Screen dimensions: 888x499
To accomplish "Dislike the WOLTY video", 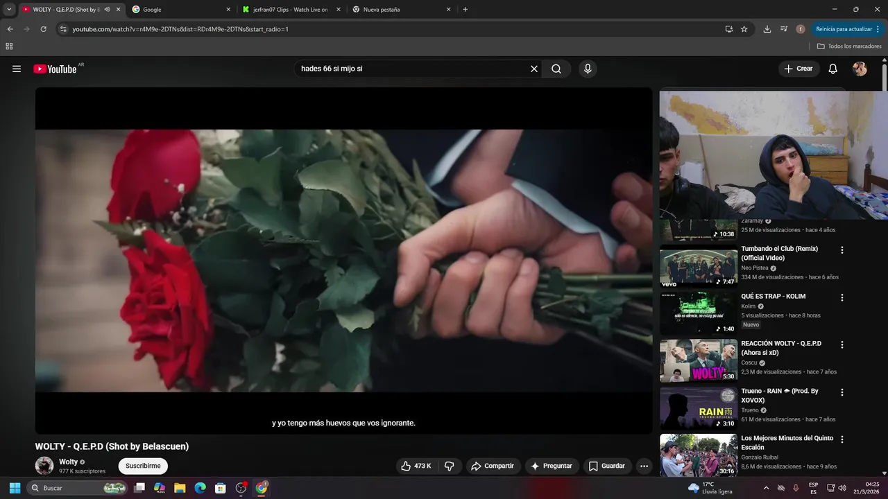I will [x=450, y=466].
